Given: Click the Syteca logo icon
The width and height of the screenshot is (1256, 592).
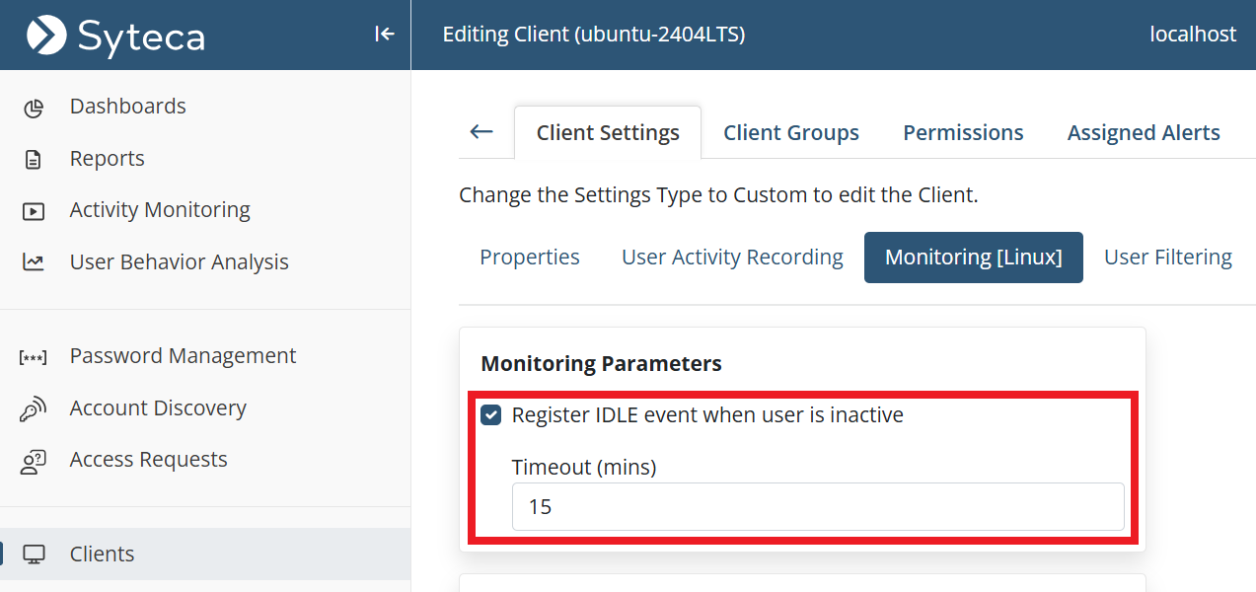Looking at the screenshot, I should (46, 36).
